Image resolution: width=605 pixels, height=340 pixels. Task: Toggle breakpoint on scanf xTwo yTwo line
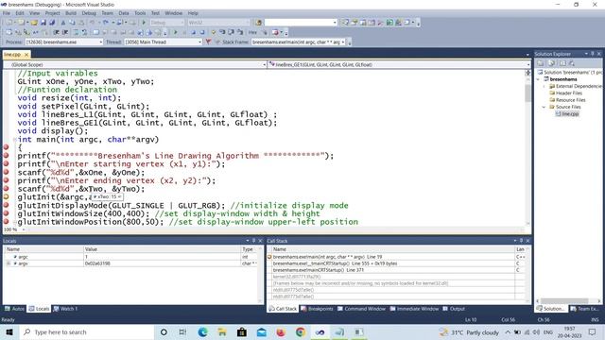coord(7,189)
